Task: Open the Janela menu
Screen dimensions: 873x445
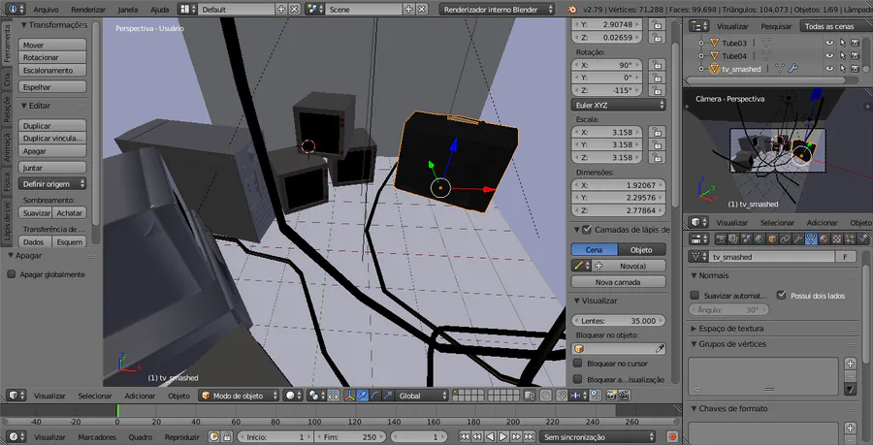Action: 128,10
